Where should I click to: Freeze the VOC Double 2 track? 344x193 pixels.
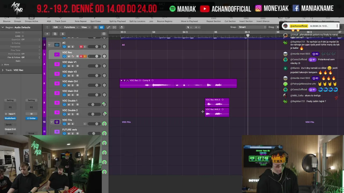click(77, 114)
